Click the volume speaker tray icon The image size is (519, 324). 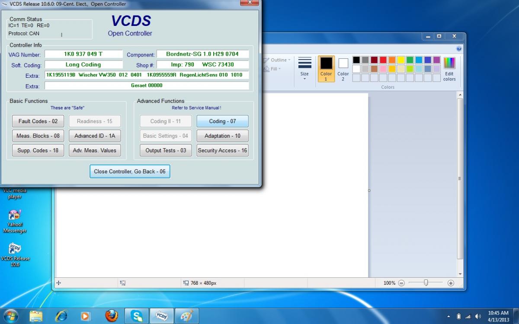point(478,316)
